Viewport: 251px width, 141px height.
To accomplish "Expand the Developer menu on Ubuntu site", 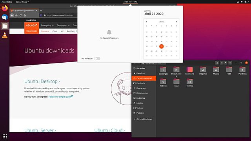I will coord(63,25).
